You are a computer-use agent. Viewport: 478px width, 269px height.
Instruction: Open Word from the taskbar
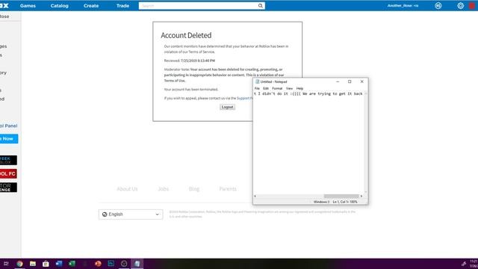[59, 264]
